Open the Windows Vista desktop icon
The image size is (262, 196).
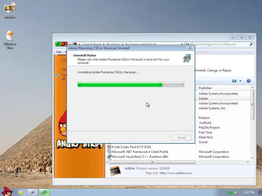pos(10,40)
